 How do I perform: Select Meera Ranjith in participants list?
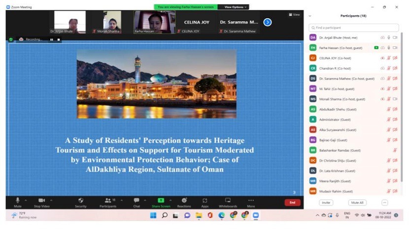pos(354,181)
